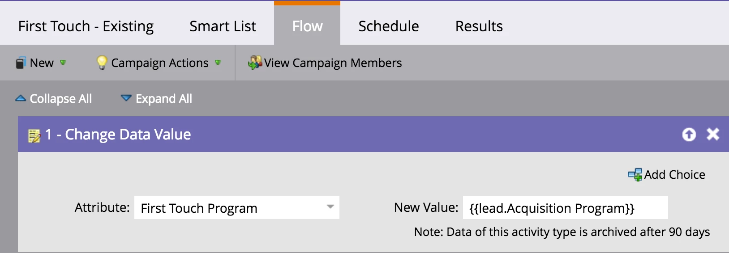Image resolution: width=729 pixels, height=253 pixels.
Task: Open the New dropdown arrow
Action: pyautogui.click(x=63, y=63)
